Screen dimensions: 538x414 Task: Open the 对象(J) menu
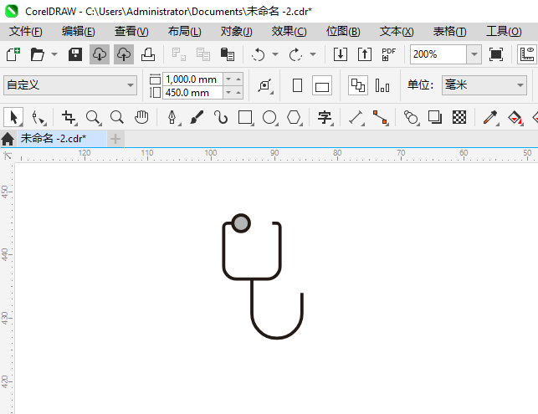click(x=237, y=32)
